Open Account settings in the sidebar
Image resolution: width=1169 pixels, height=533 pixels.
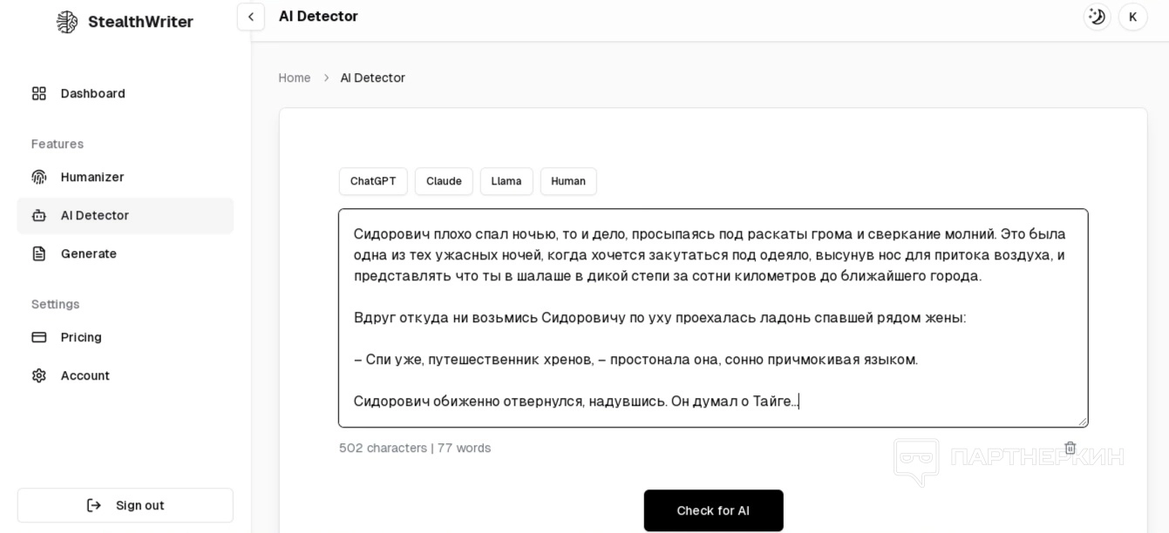pos(126,375)
